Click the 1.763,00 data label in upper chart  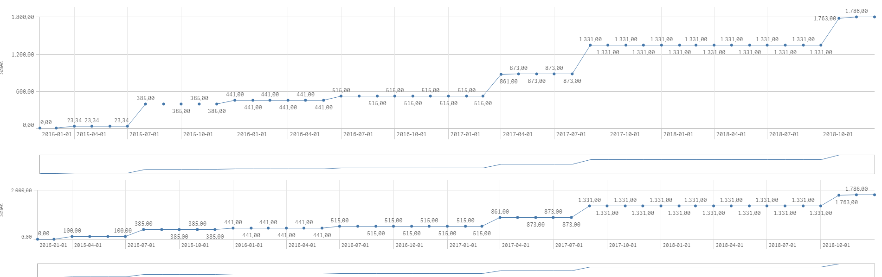[x=825, y=19]
